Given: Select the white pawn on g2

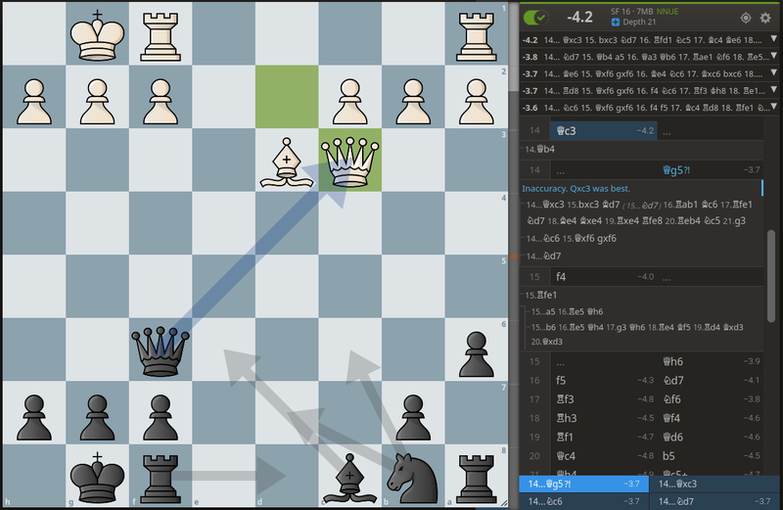Looking at the screenshot, I should coord(97,102).
